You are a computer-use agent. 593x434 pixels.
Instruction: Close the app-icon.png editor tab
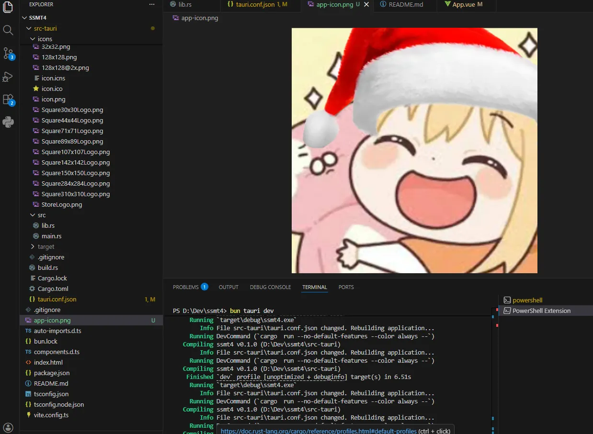coord(366,4)
